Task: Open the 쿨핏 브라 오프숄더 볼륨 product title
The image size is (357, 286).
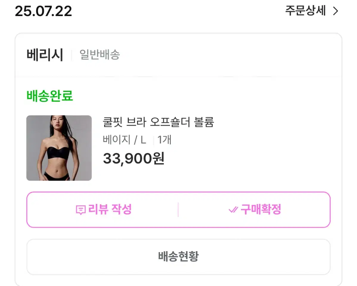Action: pyautogui.click(x=158, y=122)
